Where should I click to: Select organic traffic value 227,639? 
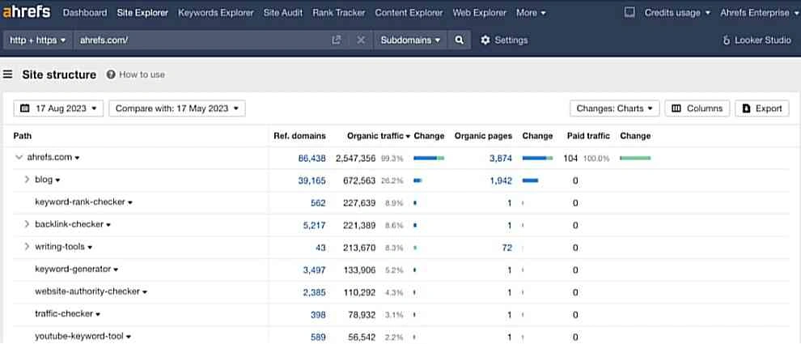pyautogui.click(x=361, y=203)
